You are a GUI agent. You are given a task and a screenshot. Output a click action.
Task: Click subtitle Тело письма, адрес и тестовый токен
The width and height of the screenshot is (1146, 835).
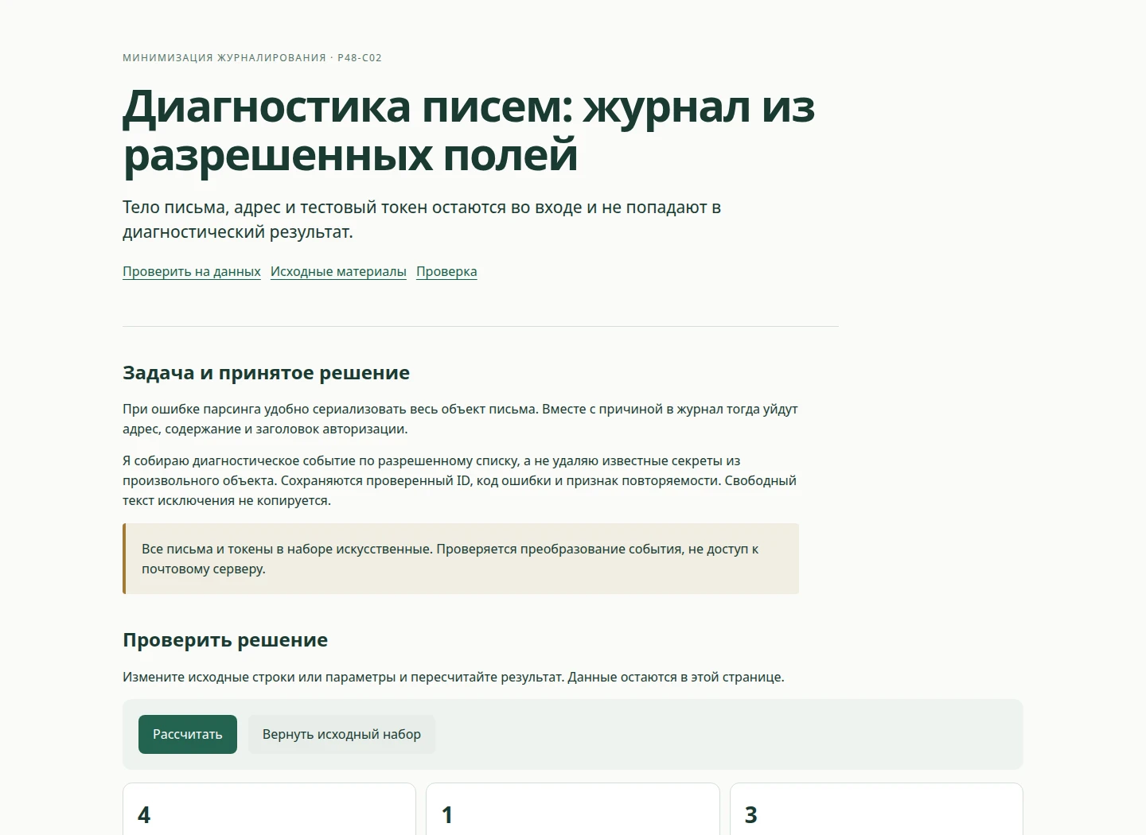pos(422,219)
